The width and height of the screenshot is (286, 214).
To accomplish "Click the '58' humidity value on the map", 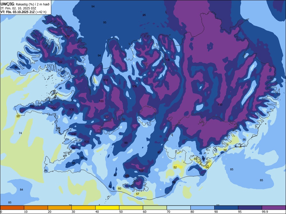I will point(225,150).
